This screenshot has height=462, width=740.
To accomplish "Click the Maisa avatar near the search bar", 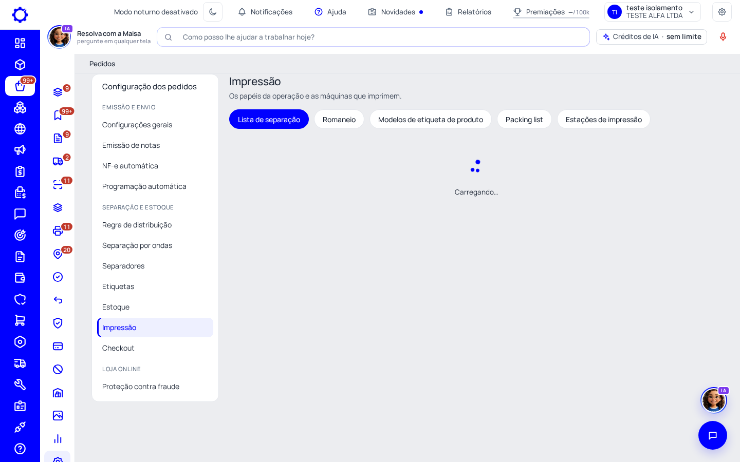I will [x=59, y=37].
